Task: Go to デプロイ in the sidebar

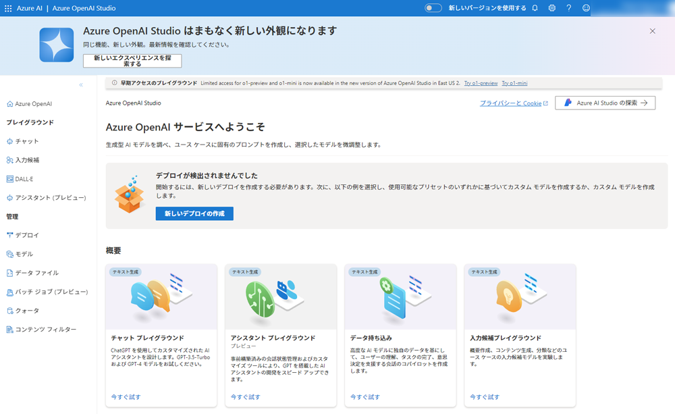Action: (x=27, y=235)
